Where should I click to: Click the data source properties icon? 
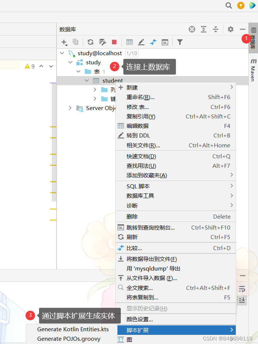(102, 42)
